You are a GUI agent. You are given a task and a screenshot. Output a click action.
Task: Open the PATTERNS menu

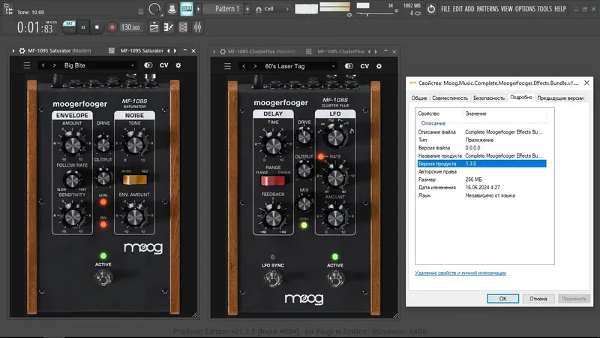[487, 9]
